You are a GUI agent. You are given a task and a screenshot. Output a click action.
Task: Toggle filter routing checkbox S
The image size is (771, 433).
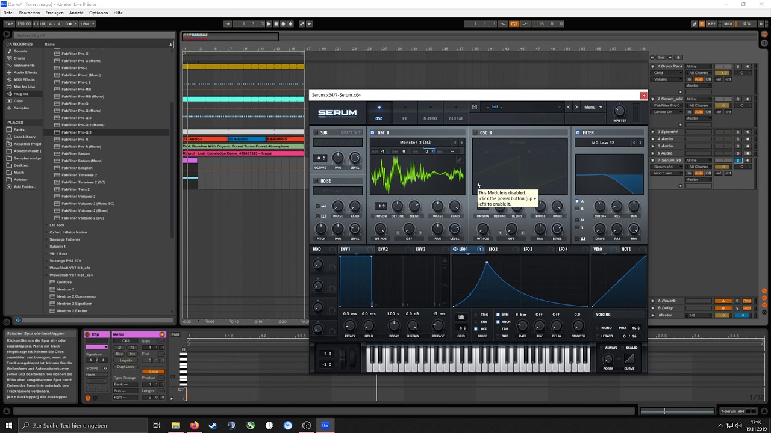click(577, 227)
